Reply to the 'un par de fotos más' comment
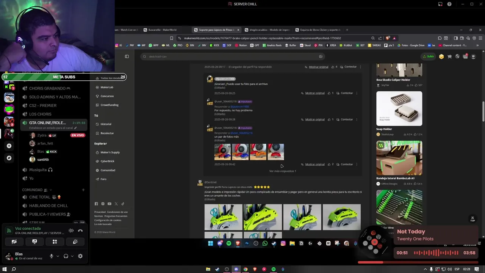 [344, 164]
